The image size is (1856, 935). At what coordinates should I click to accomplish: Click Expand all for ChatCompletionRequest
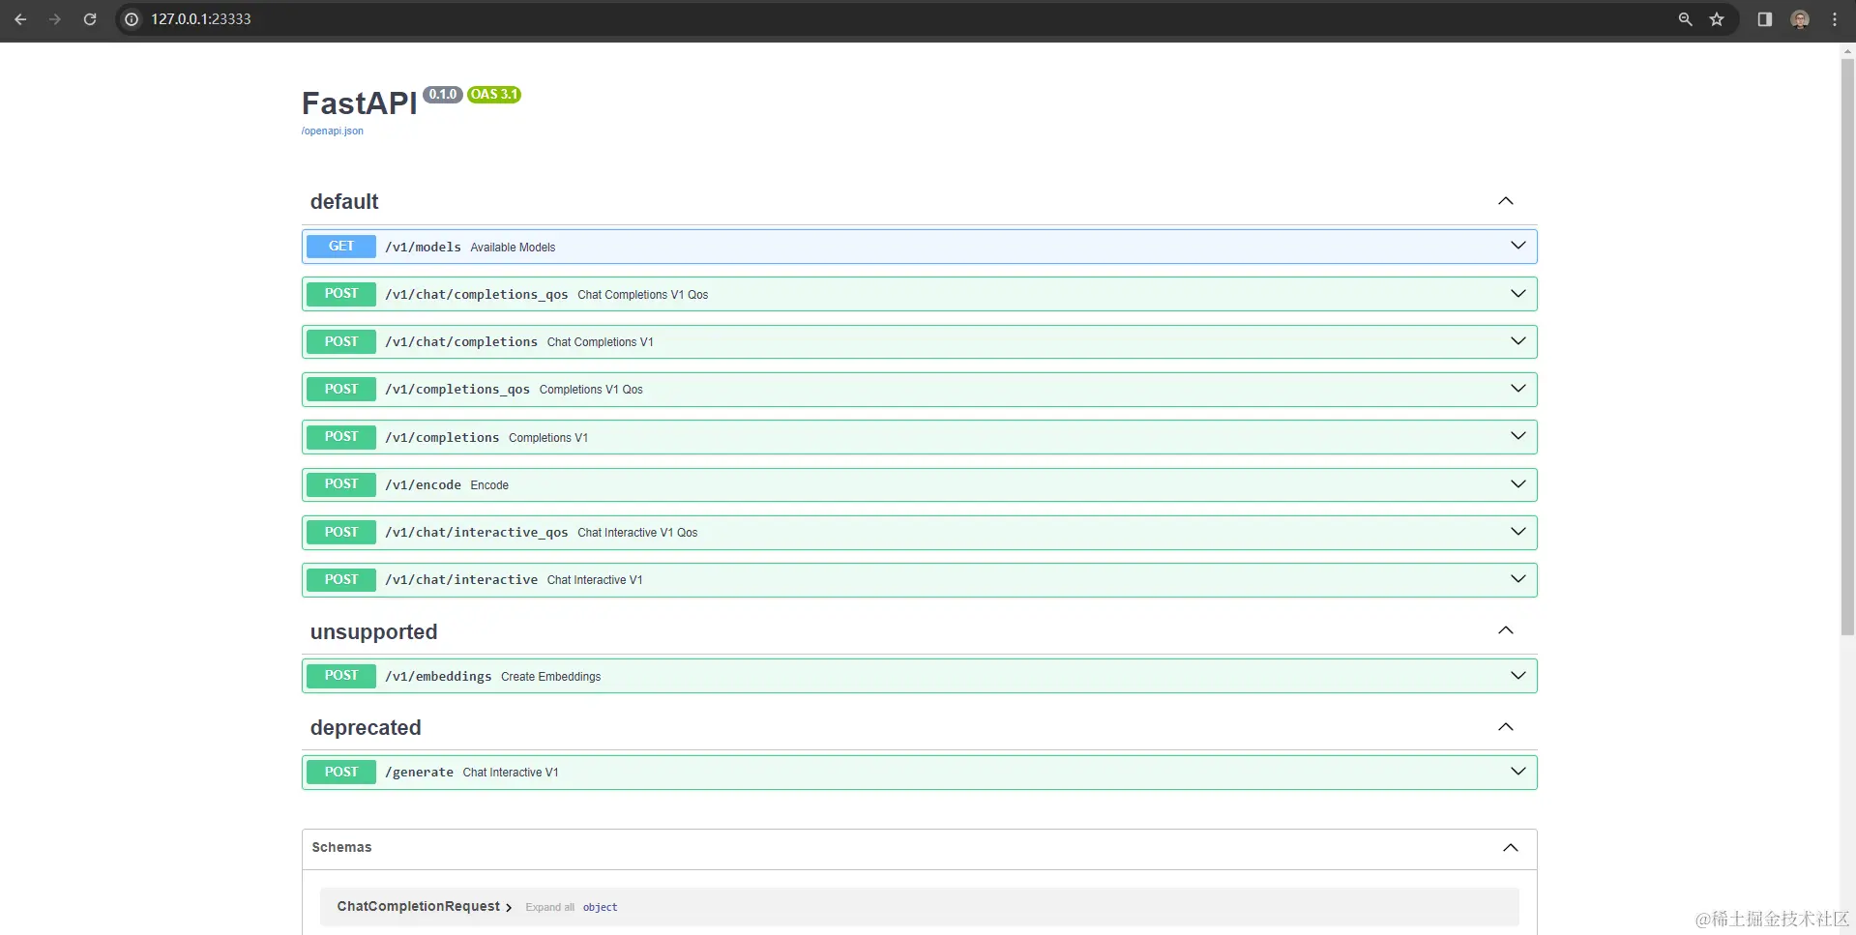coord(549,908)
